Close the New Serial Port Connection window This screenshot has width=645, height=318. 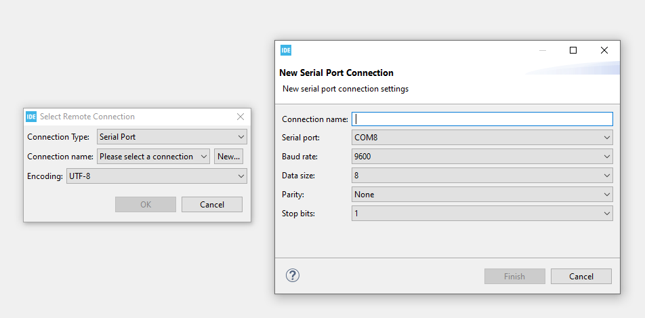click(x=604, y=50)
